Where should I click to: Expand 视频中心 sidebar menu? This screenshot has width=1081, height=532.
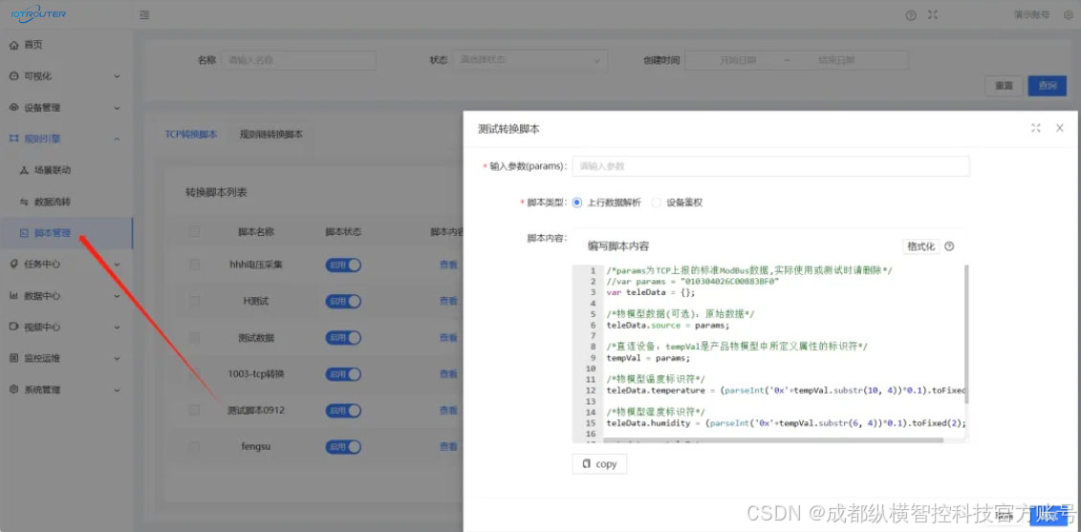point(66,327)
